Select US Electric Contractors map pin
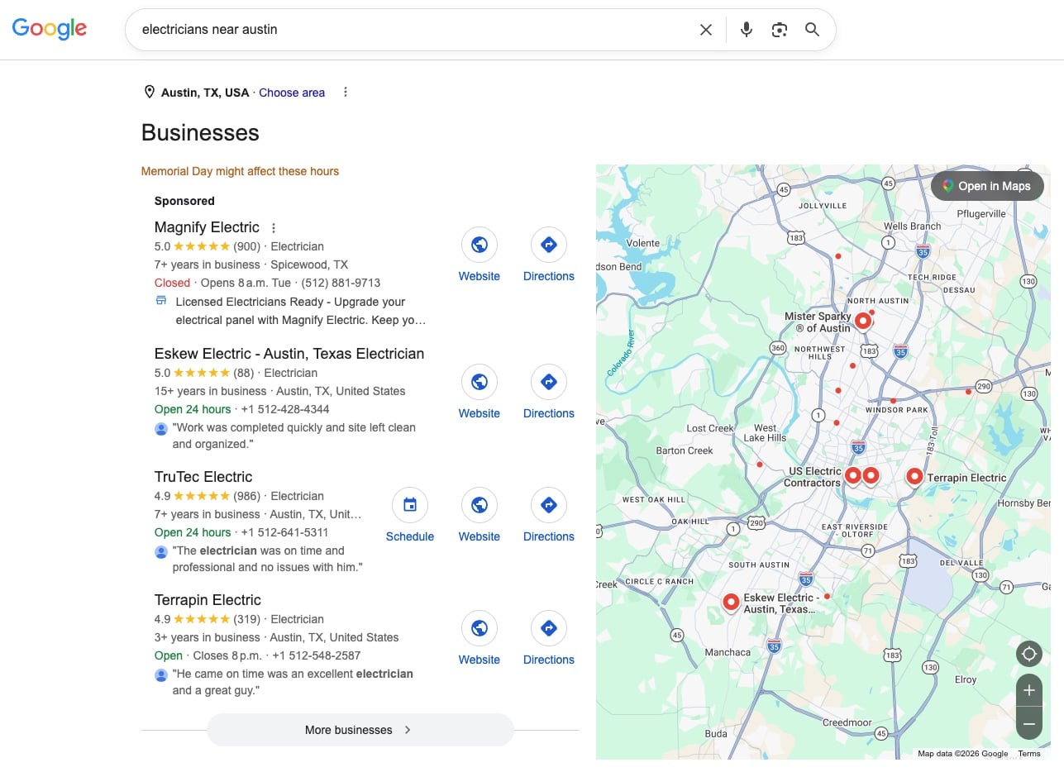The width and height of the screenshot is (1064, 772). coord(853,477)
